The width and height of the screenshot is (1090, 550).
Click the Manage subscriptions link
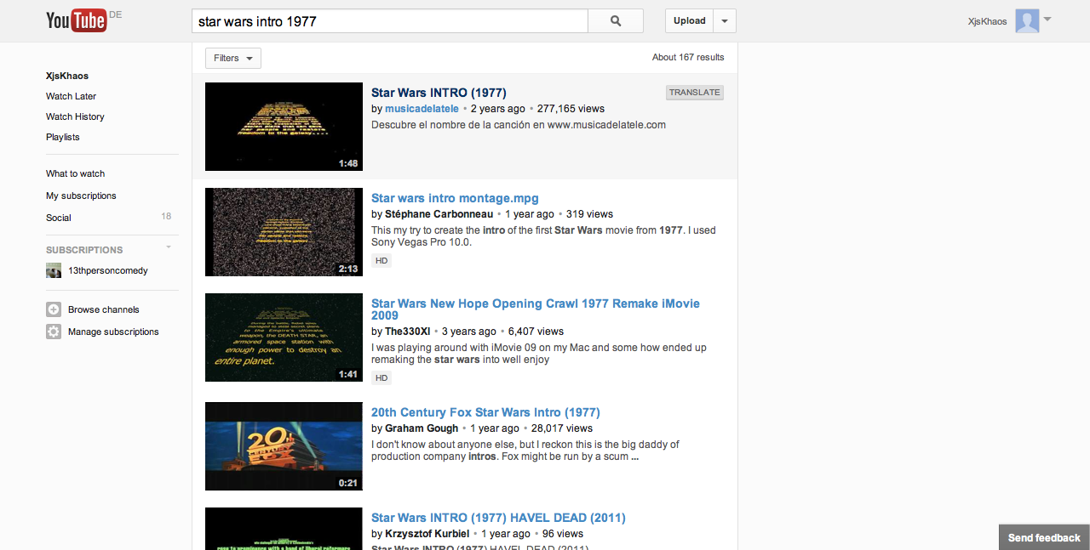pyautogui.click(x=113, y=332)
